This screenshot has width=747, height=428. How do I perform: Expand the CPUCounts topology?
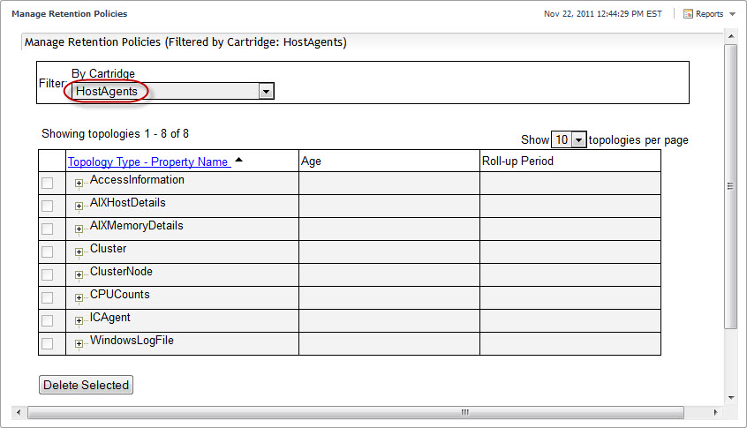[x=79, y=298]
